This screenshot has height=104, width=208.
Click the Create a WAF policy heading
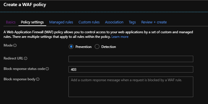pos(25,5)
